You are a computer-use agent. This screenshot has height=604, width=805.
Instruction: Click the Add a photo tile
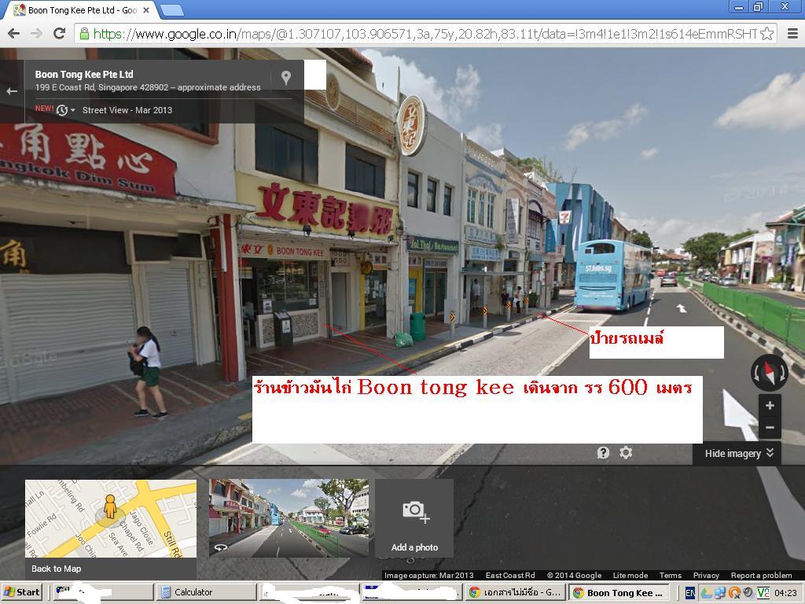414,518
